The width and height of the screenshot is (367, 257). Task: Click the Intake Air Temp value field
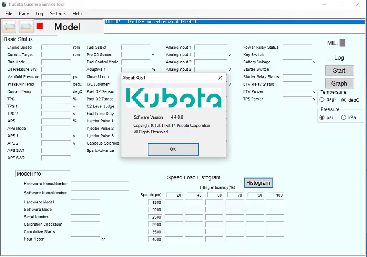[x=57, y=84]
